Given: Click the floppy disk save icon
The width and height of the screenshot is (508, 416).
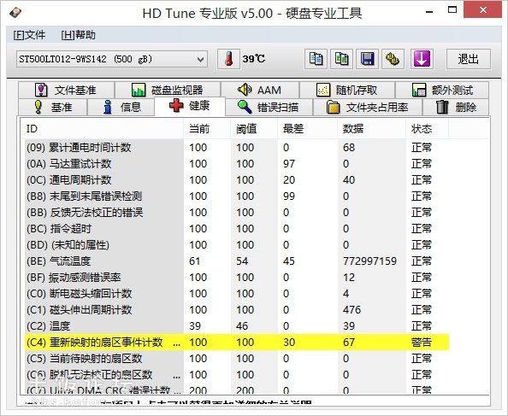Looking at the screenshot, I should [x=367, y=59].
